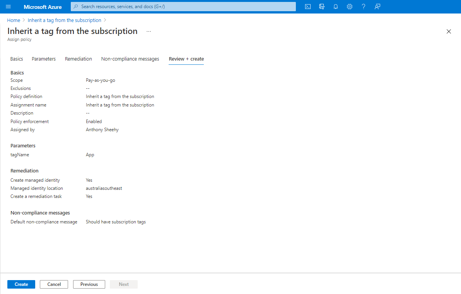Switch to the Parameters tab

point(44,59)
